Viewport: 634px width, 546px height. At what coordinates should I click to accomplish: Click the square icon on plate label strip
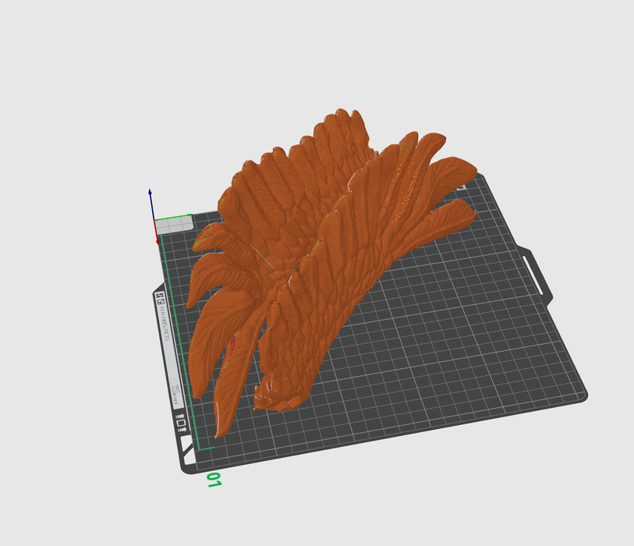pyautogui.click(x=181, y=423)
